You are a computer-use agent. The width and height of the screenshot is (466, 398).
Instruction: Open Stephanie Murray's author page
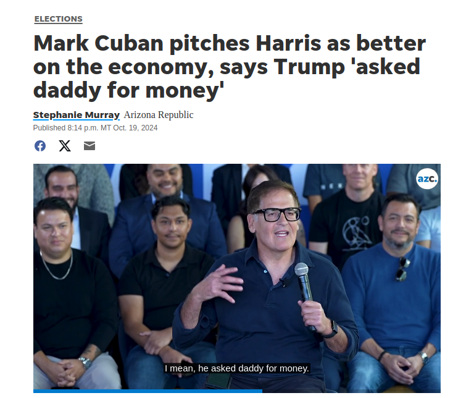[x=77, y=115]
